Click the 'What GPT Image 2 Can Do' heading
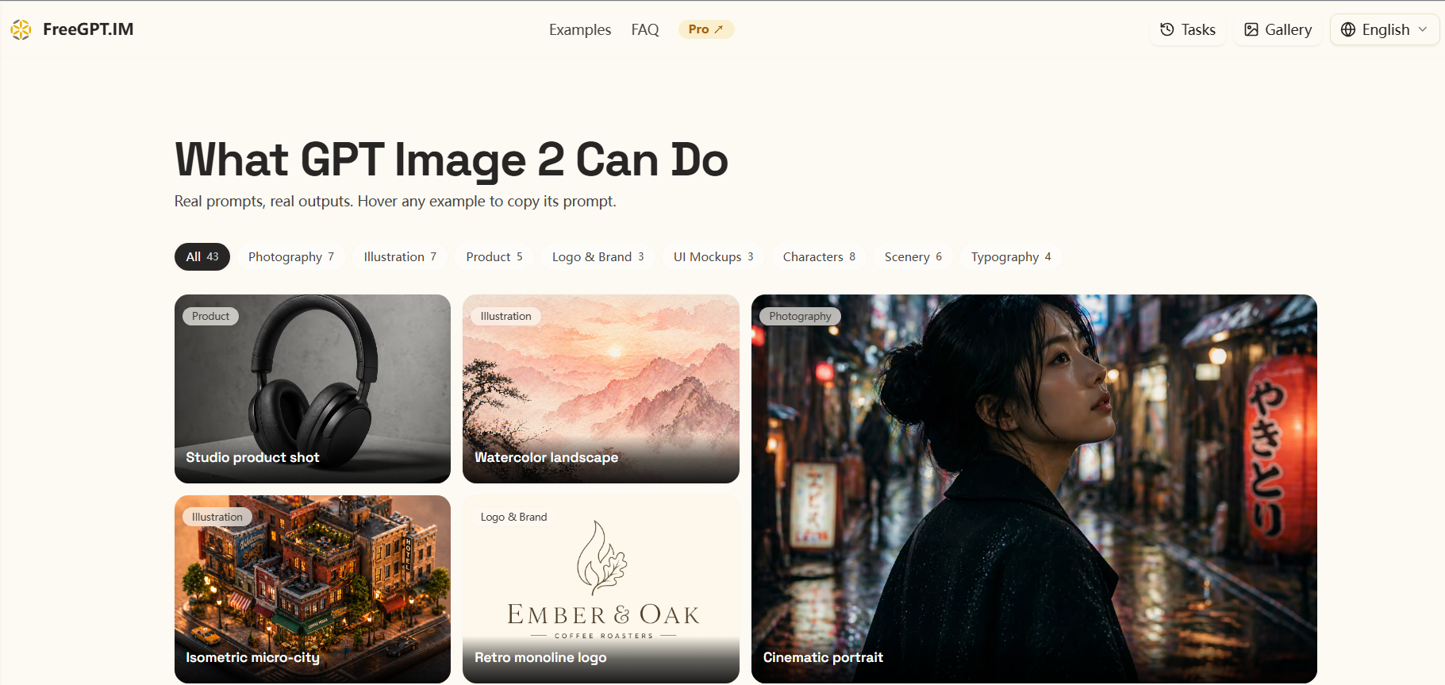This screenshot has width=1445, height=685. pyautogui.click(x=452, y=160)
